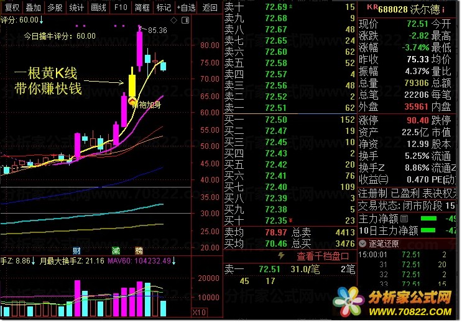This screenshot has height=322, width=462.
Task: Open F10 company info
Action: tap(120, 7)
